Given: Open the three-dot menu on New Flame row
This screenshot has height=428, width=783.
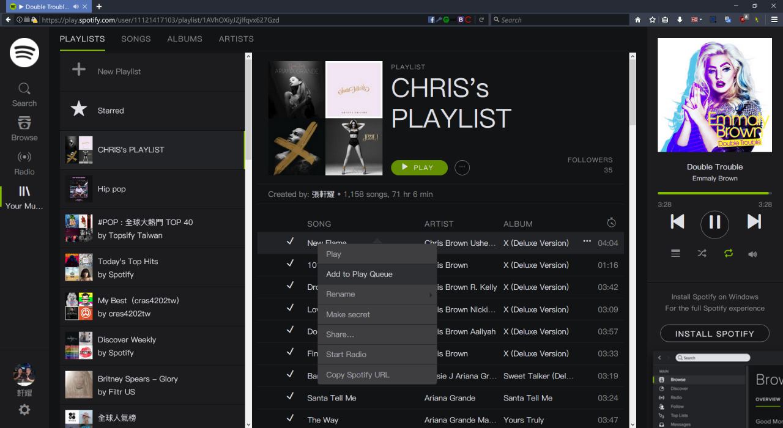Looking at the screenshot, I should pyautogui.click(x=587, y=242).
